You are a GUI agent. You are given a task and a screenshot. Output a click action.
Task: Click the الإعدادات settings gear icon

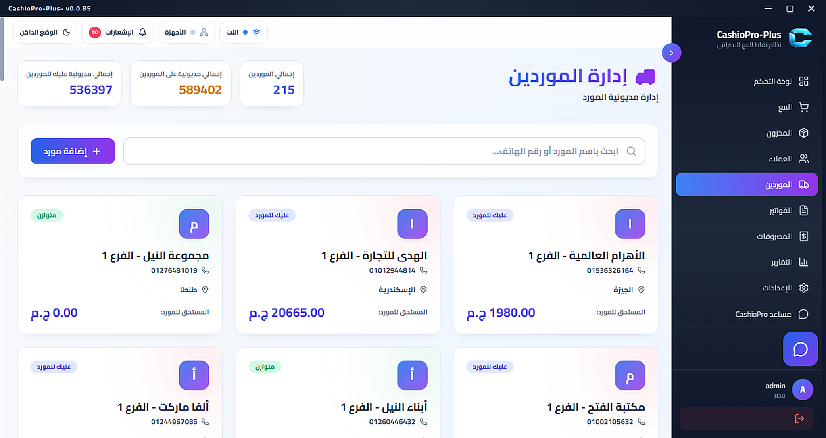(804, 288)
